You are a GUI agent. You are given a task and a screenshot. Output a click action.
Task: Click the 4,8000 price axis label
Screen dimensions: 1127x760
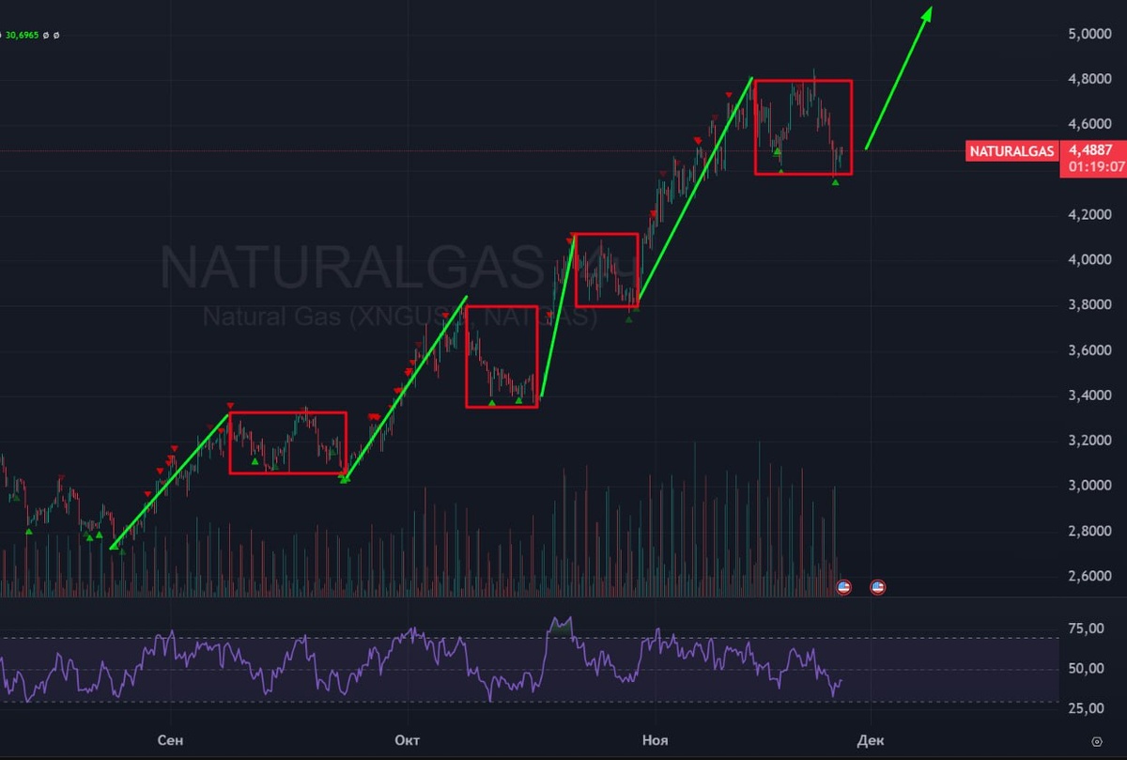coord(1090,79)
